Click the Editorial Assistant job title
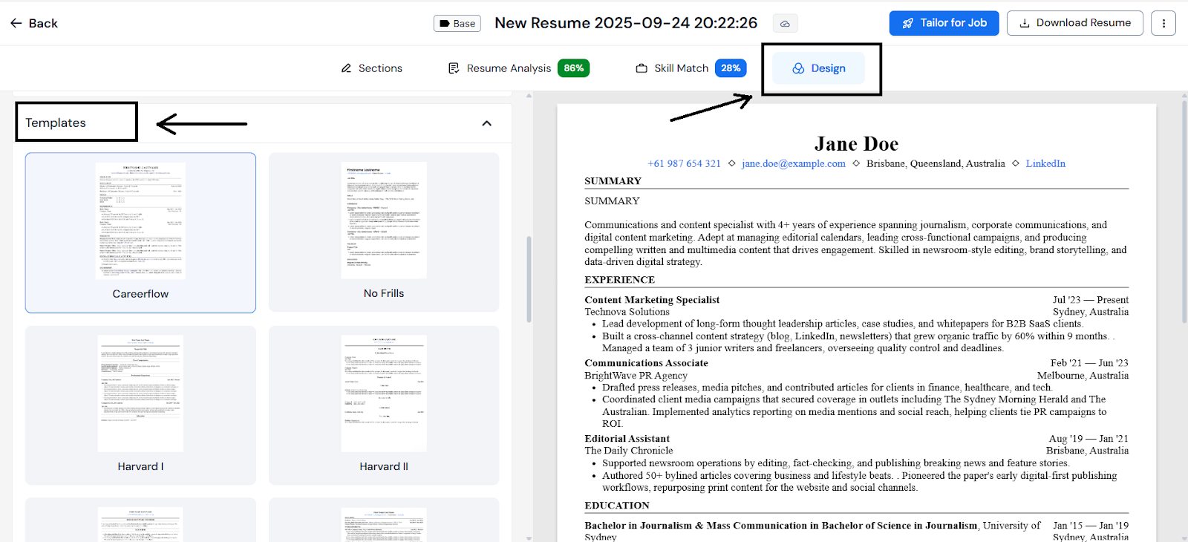This screenshot has height=542, width=1188. [x=627, y=439]
